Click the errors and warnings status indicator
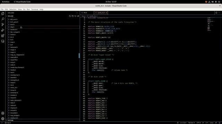 (8, 123)
